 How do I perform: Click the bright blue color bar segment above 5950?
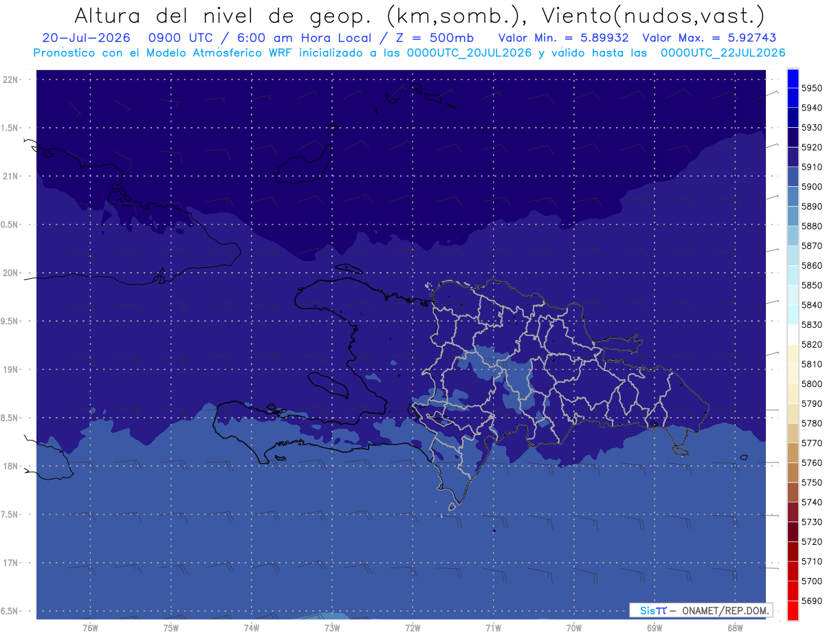tap(792, 78)
